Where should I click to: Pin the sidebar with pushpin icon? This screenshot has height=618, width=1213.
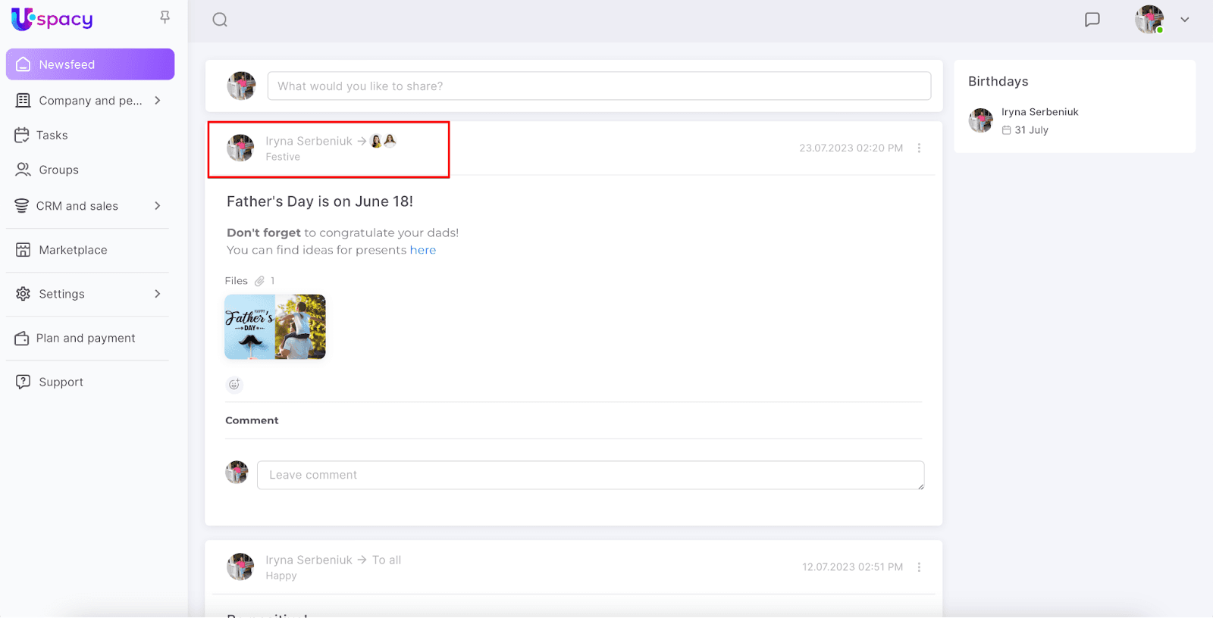point(165,17)
